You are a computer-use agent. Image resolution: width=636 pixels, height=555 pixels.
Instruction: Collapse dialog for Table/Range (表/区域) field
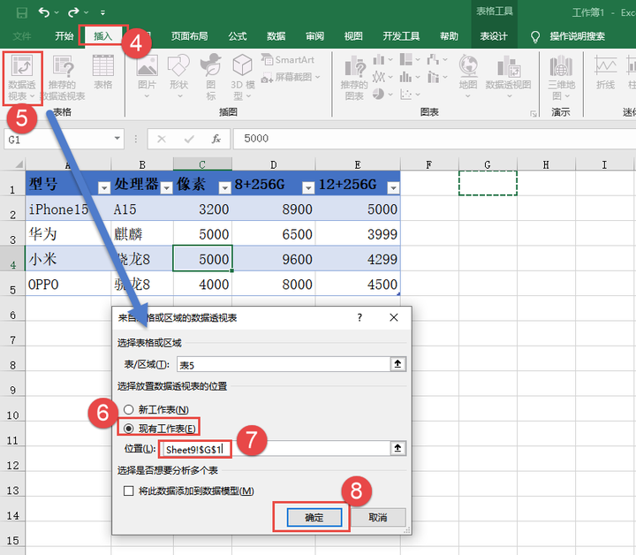point(397,364)
